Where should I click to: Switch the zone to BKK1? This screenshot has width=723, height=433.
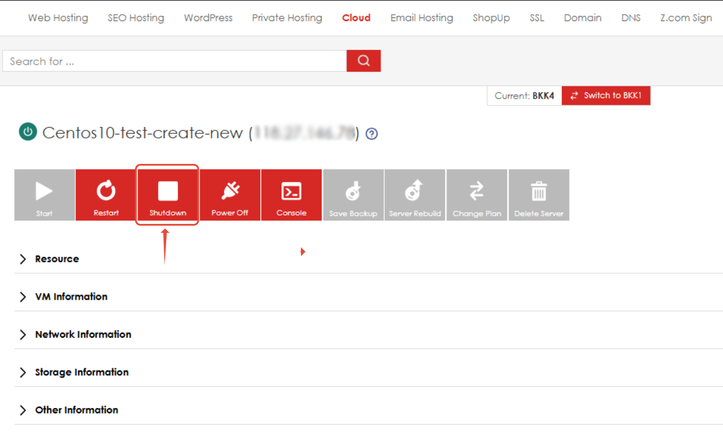[606, 95]
